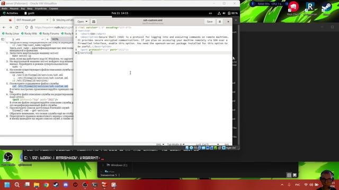Image resolution: width=339 pixels, height=190 pixels.
Task: Open VirtualBox Машина menu
Action: pos(14,8)
